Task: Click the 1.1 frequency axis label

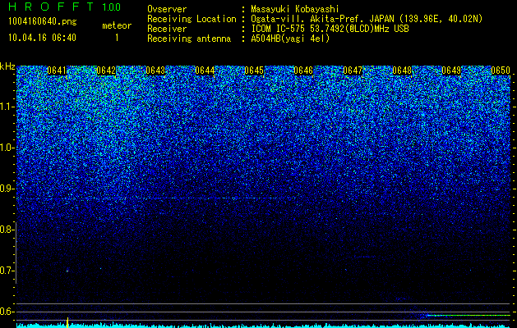Action: click(7, 107)
